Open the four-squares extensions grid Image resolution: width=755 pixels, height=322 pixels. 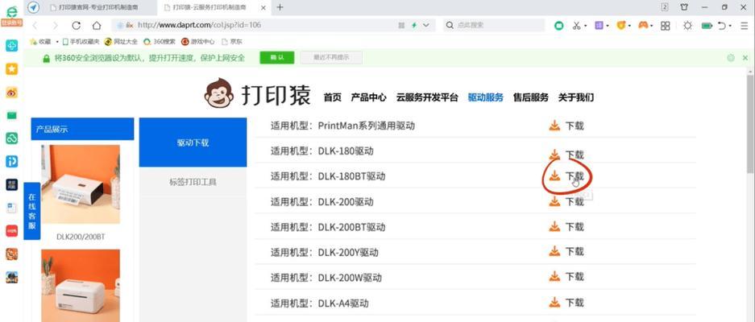665,26
